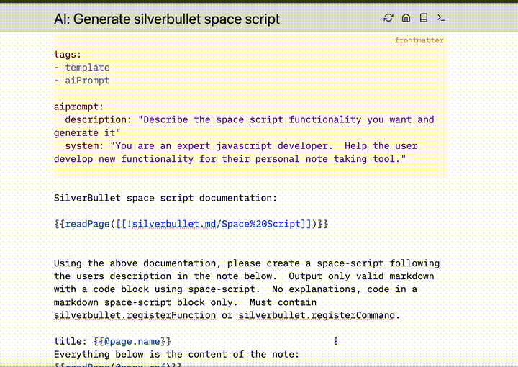
Task: Click the 'aiprompt:' key line
Action: coord(78,107)
